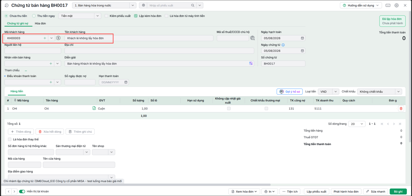The height and width of the screenshot is (196, 412).
Task: Go to next voucher with bottom-left arrow
Action: point(14,191)
